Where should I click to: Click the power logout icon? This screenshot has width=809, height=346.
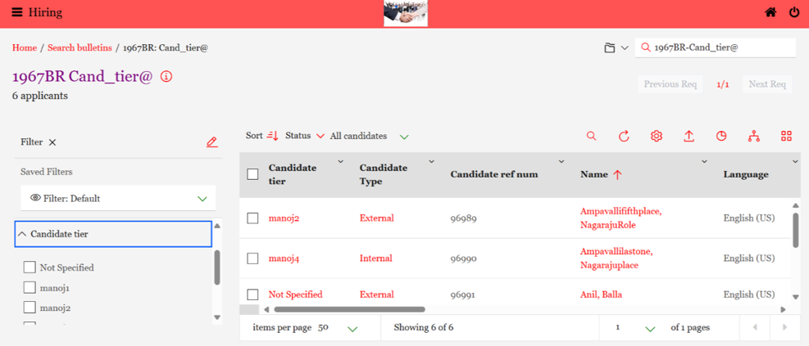point(794,13)
